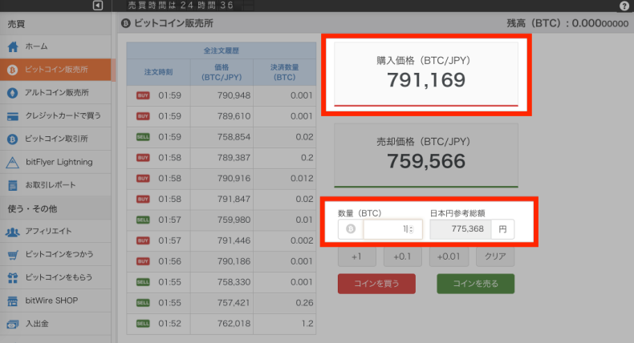Click the 売却価格 759,566 panel
This screenshot has width=634, height=343.
click(x=426, y=155)
